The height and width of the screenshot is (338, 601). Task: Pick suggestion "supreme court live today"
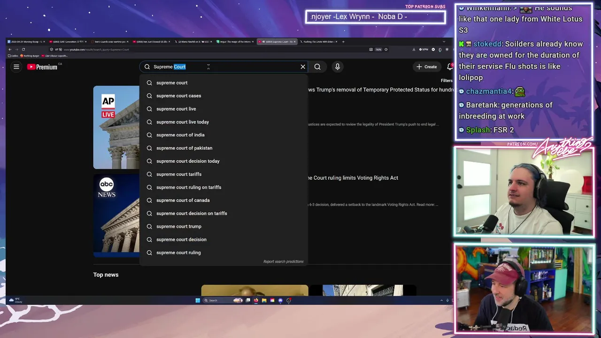tap(223, 122)
